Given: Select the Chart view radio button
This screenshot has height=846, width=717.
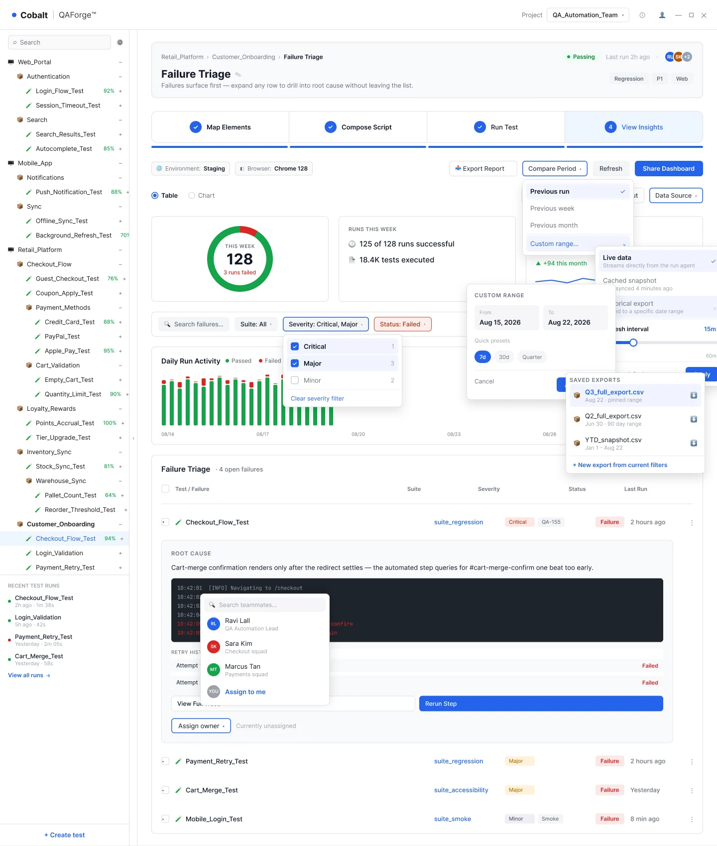Looking at the screenshot, I should pos(192,196).
